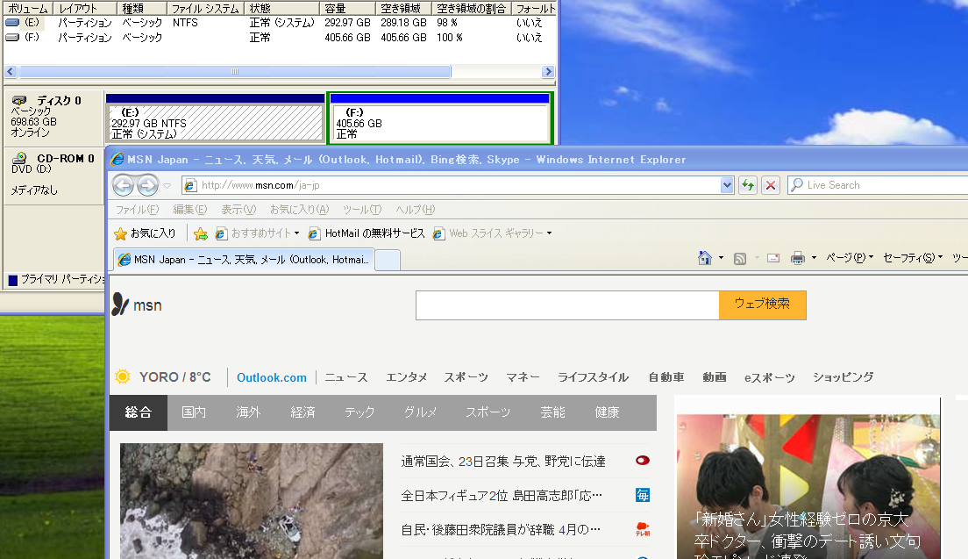Click the msn logo
The width and height of the screenshot is (968, 559).
point(137,305)
